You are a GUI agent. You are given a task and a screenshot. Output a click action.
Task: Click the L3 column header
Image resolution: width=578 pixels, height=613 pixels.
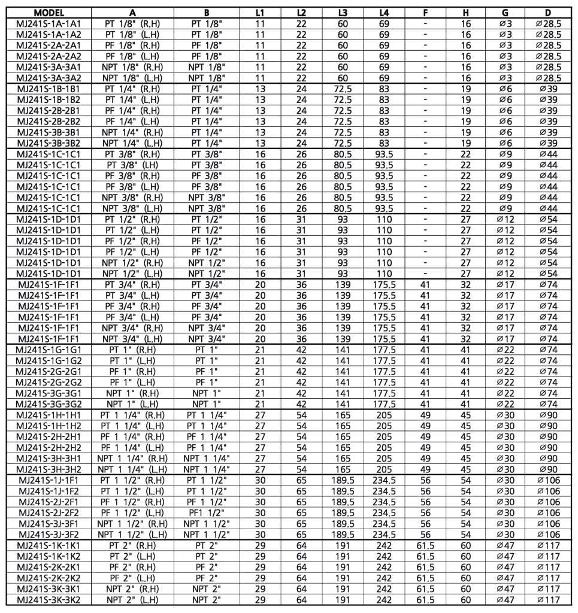343,13
